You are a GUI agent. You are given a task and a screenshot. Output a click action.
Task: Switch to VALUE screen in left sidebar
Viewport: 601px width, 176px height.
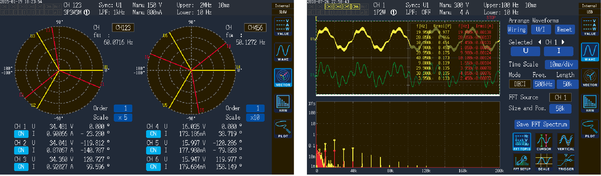[x=283, y=27]
